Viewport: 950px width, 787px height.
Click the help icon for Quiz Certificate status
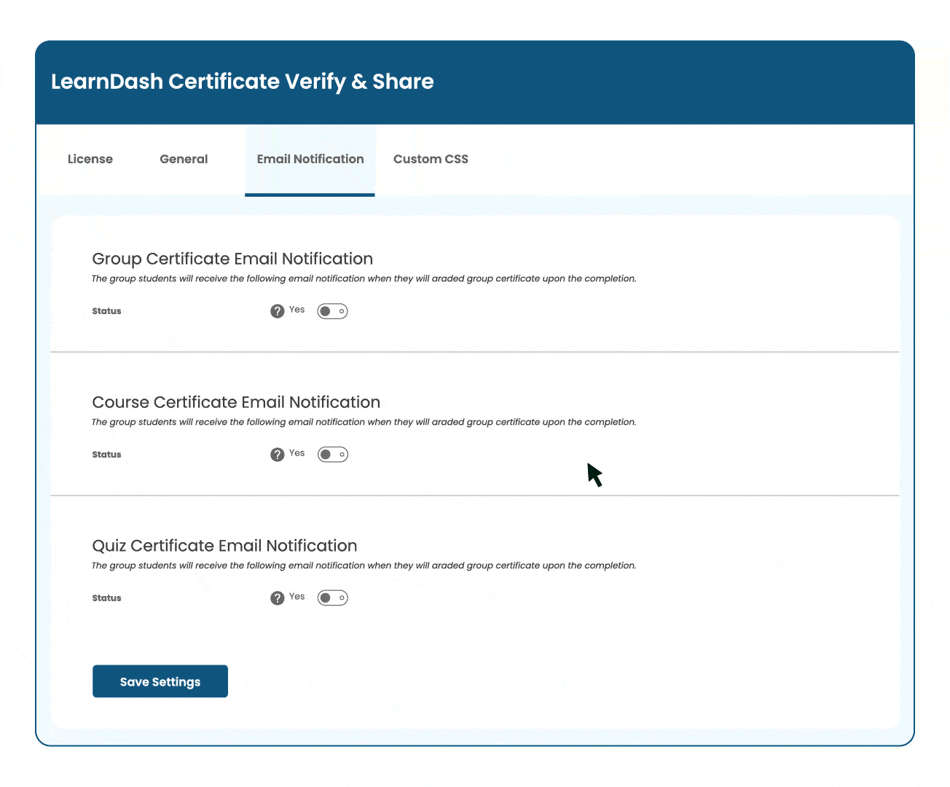point(277,598)
